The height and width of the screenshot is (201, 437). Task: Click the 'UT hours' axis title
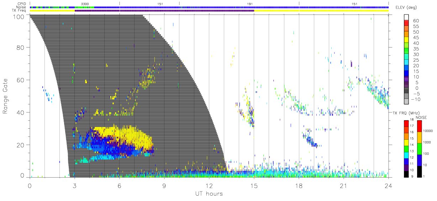209,194
